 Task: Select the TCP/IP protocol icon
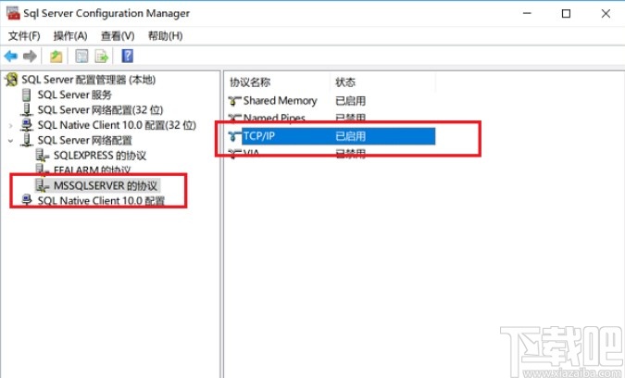tap(234, 136)
